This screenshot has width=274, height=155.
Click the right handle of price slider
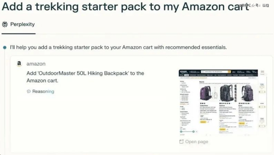pos(194,131)
